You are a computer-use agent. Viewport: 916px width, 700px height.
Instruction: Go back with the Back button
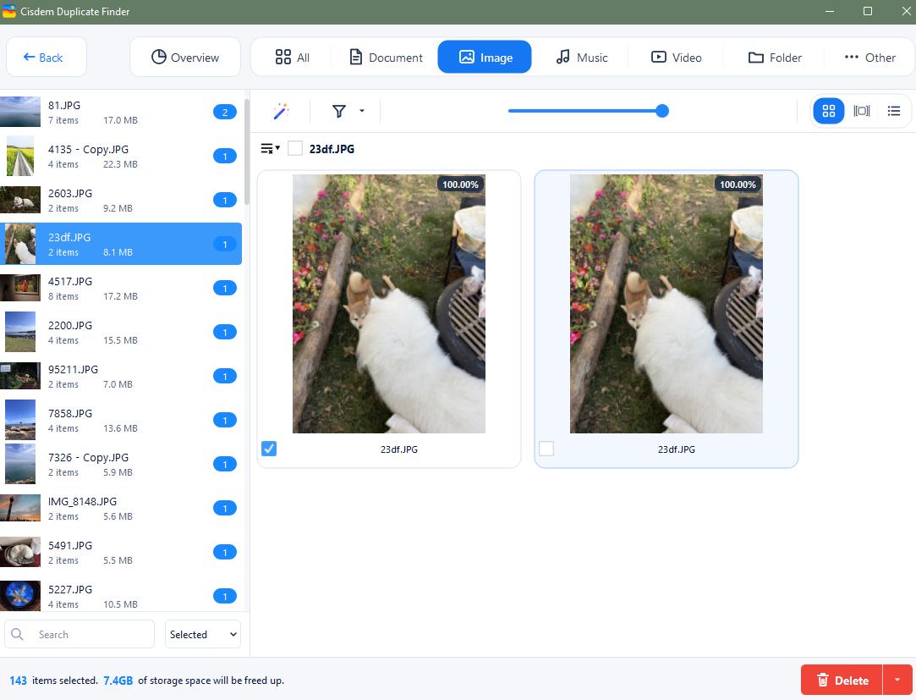point(47,57)
